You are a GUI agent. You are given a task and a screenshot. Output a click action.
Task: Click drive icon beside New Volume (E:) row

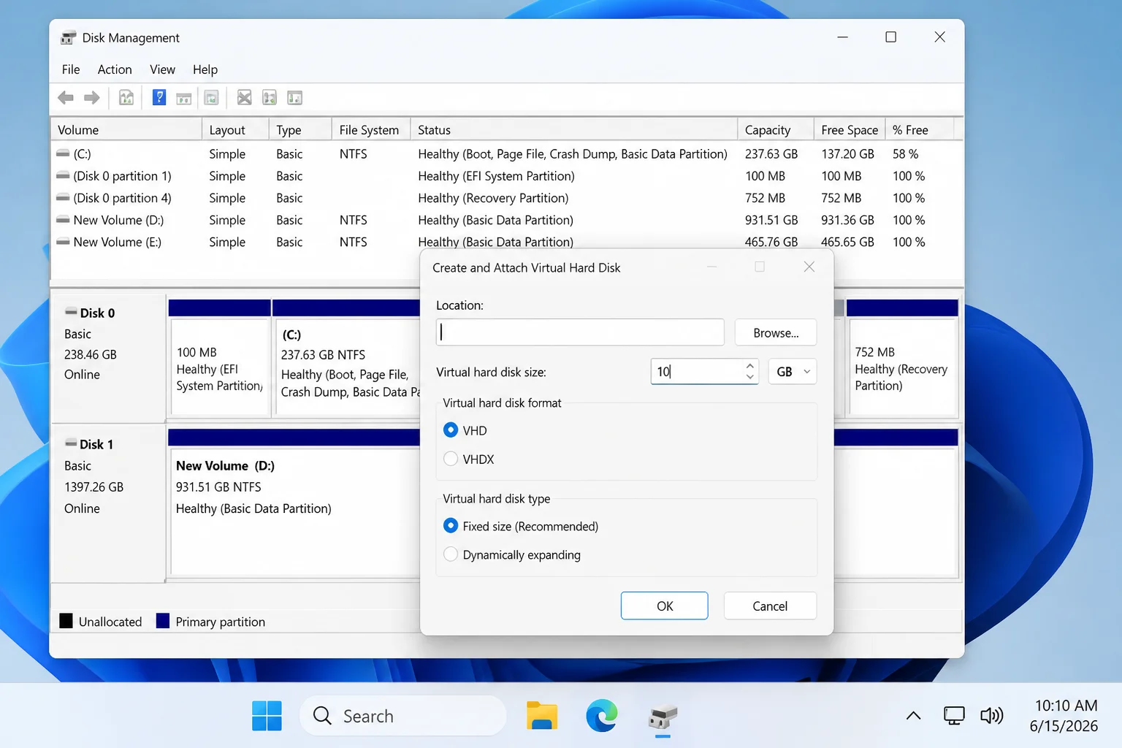point(63,242)
